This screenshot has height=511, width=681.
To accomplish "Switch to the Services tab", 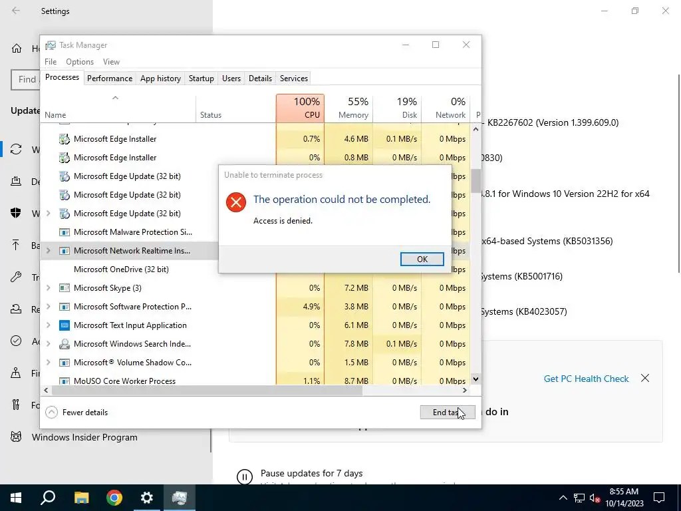I will tap(293, 79).
